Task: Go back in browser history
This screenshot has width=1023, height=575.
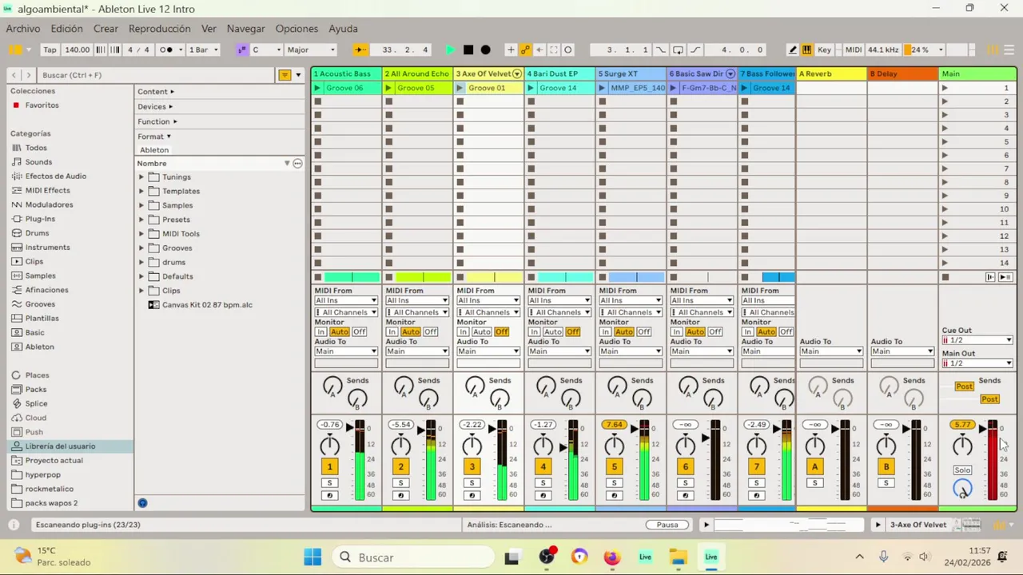Action: (14, 75)
